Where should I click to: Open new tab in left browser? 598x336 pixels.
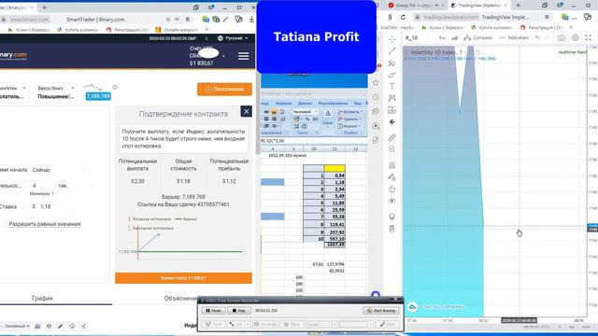coord(44,7)
